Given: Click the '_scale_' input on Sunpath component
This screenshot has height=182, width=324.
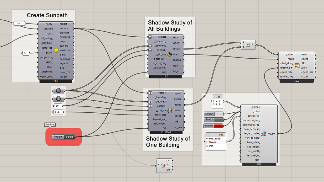Looking at the screenshot, I should 49,53.
